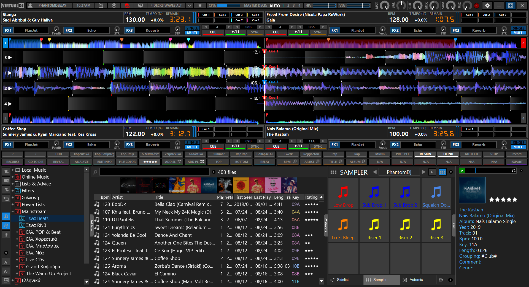The height and width of the screenshot is (287, 529).
Task: Adjust deck 1 FX1 Feedb knob
Action: (56, 29)
